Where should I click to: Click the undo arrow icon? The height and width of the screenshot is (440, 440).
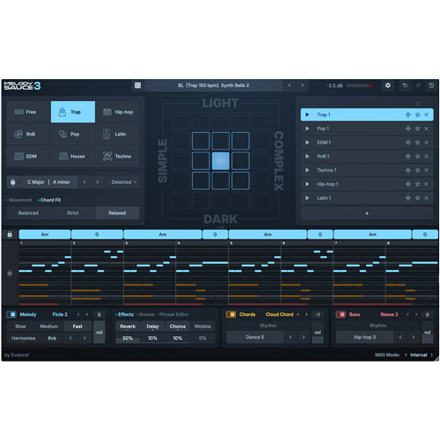point(405,85)
